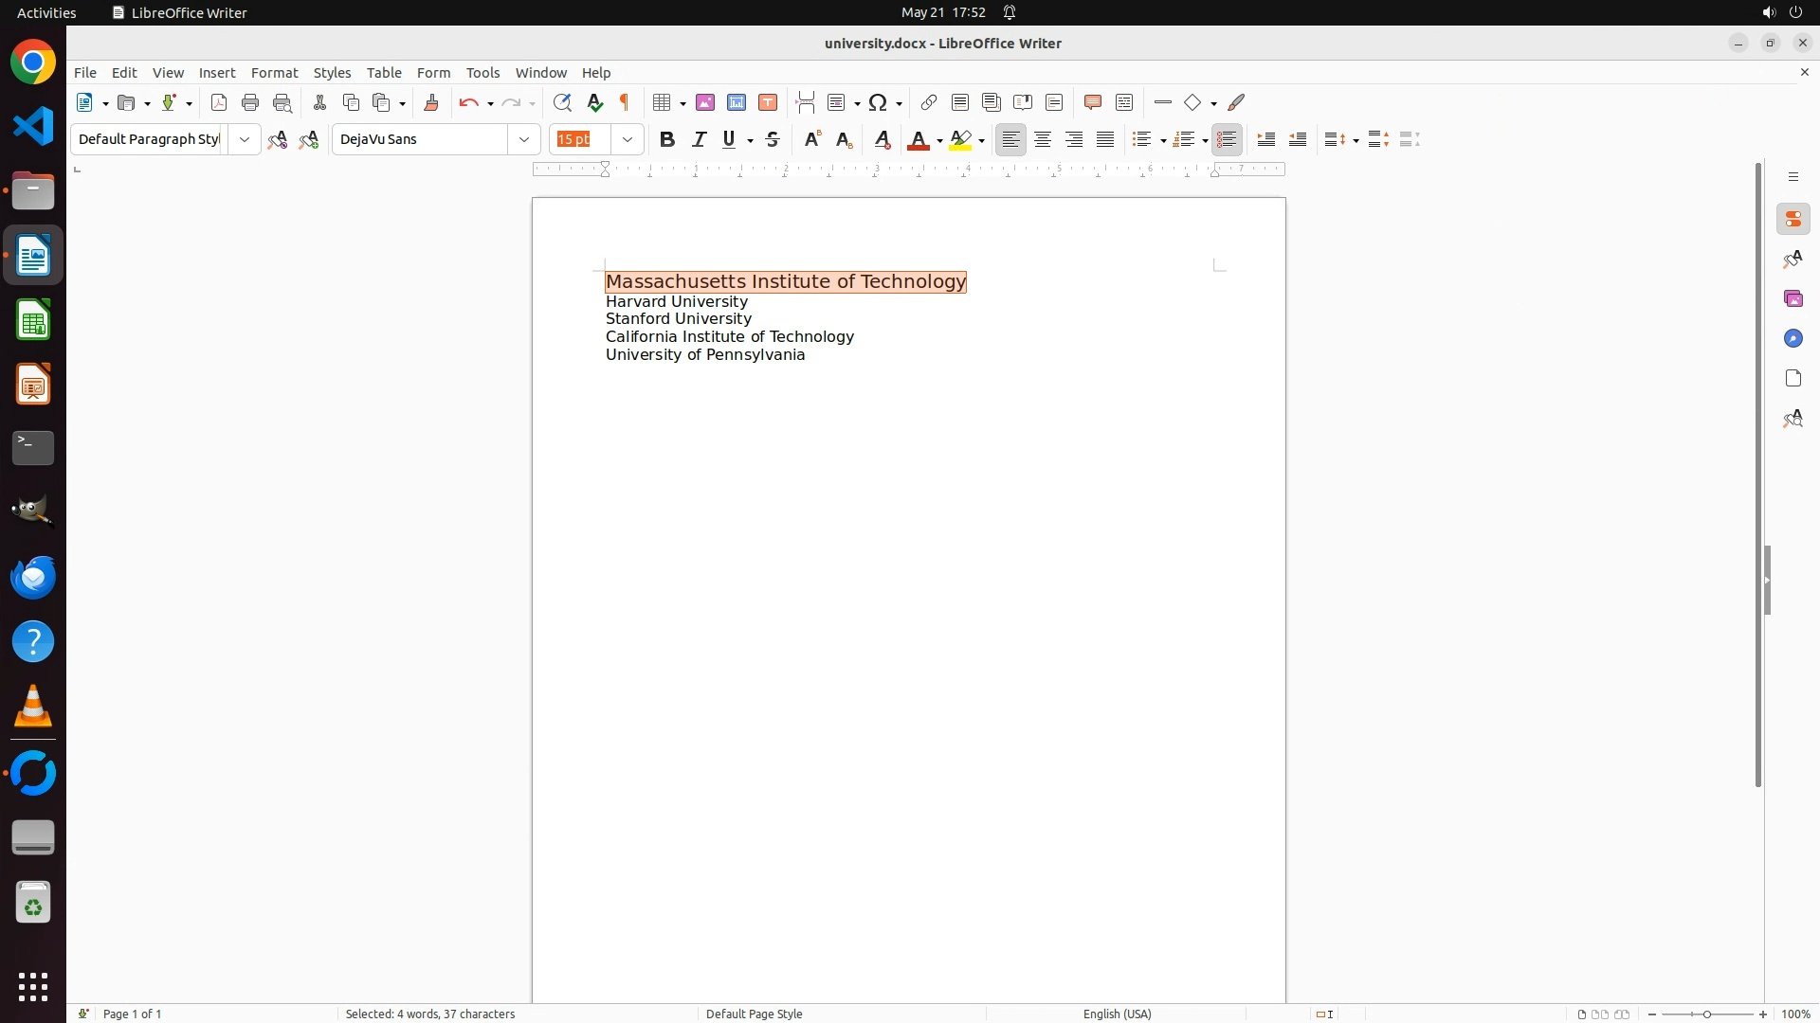Toggle formatting marks with the pilcrow icon
This screenshot has height=1023, width=1820.
(x=625, y=102)
